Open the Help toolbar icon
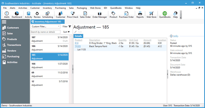The width and height of the screenshot is (205, 108). pos(175,15)
